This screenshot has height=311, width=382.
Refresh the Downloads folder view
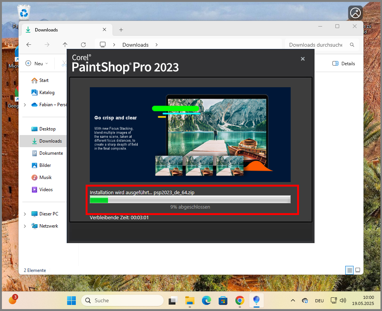pyautogui.click(x=83, y=44)
